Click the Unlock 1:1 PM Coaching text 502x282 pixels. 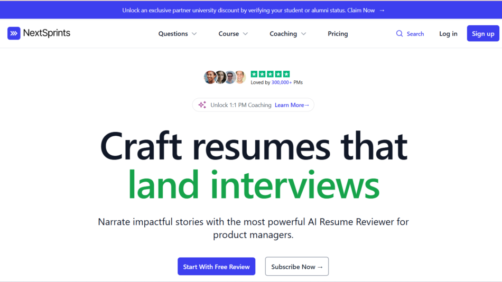coord(241,105)
